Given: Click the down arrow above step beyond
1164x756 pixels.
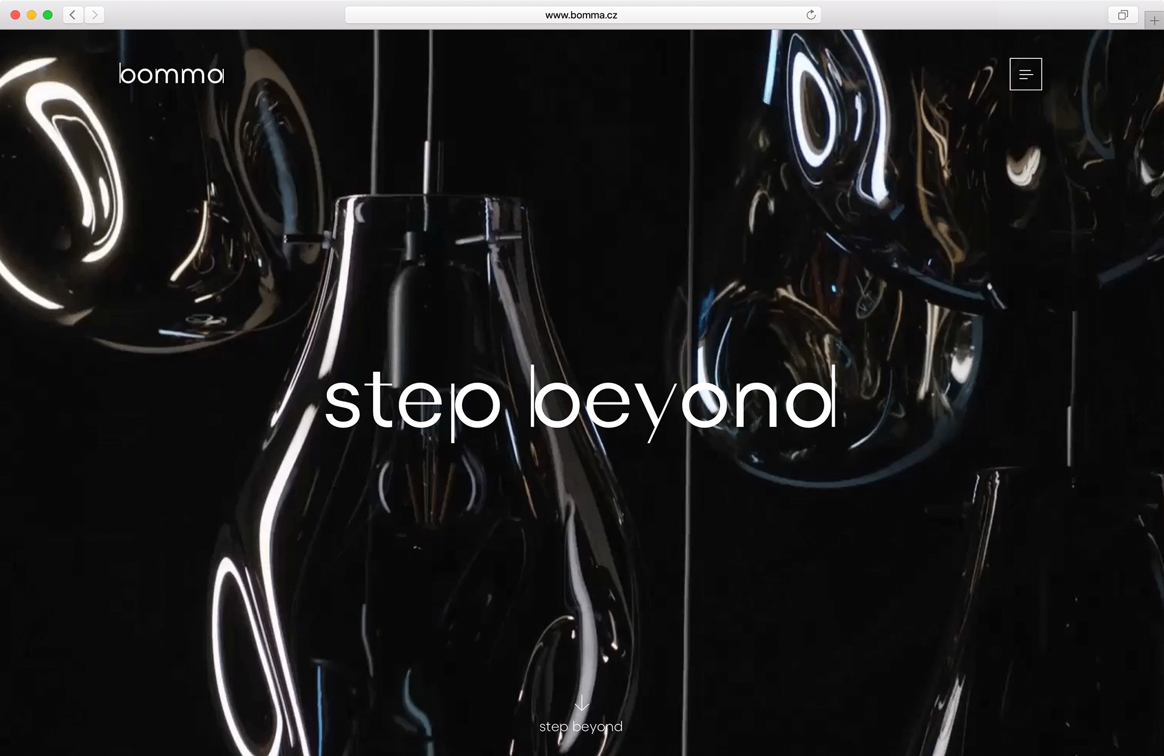Looking at the screenshot, I should 581,703.
